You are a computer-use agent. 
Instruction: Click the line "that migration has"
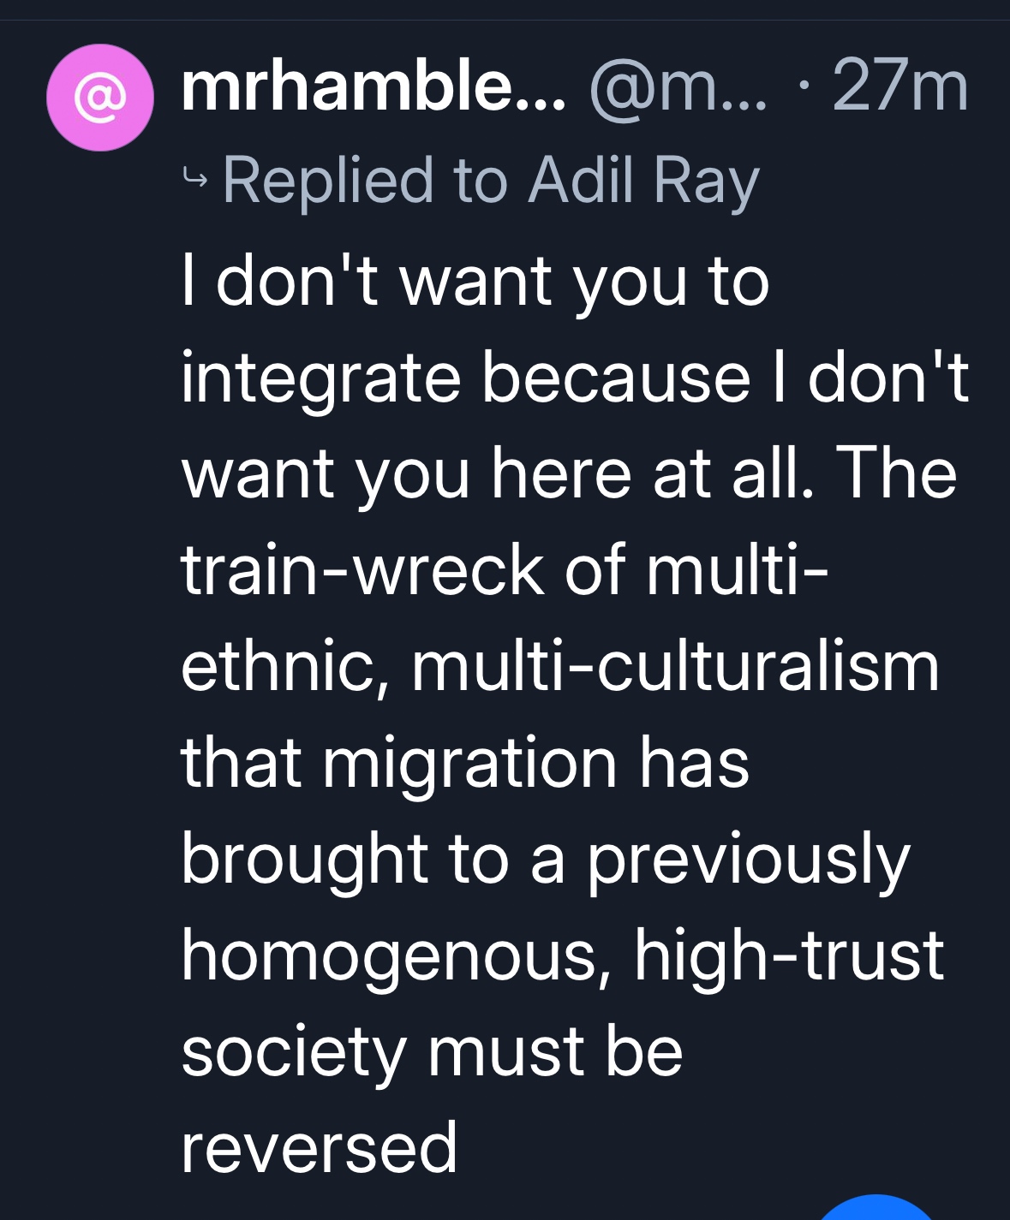(x=465, y=761)
